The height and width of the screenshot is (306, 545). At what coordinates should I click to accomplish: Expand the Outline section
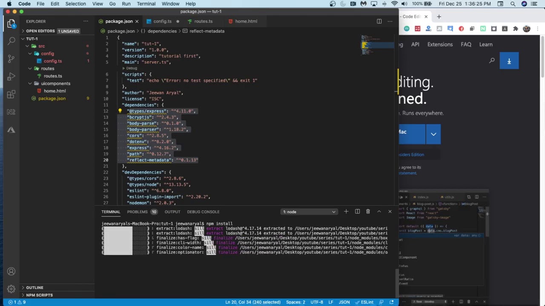[34, 288]
